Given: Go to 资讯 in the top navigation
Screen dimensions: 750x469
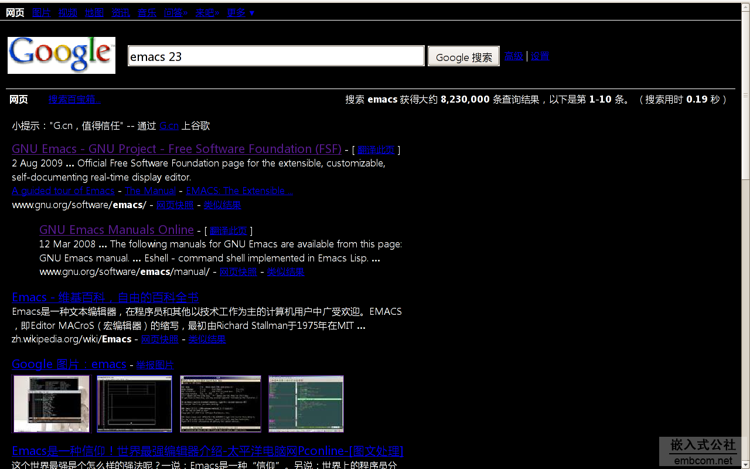Looking at the screenshot, I should click(x=121, y=12).
